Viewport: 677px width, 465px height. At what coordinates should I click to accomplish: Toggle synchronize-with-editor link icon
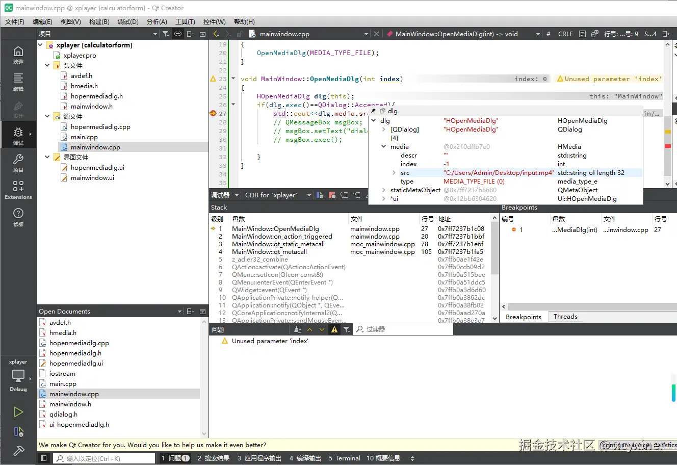[x=178, y=34]
